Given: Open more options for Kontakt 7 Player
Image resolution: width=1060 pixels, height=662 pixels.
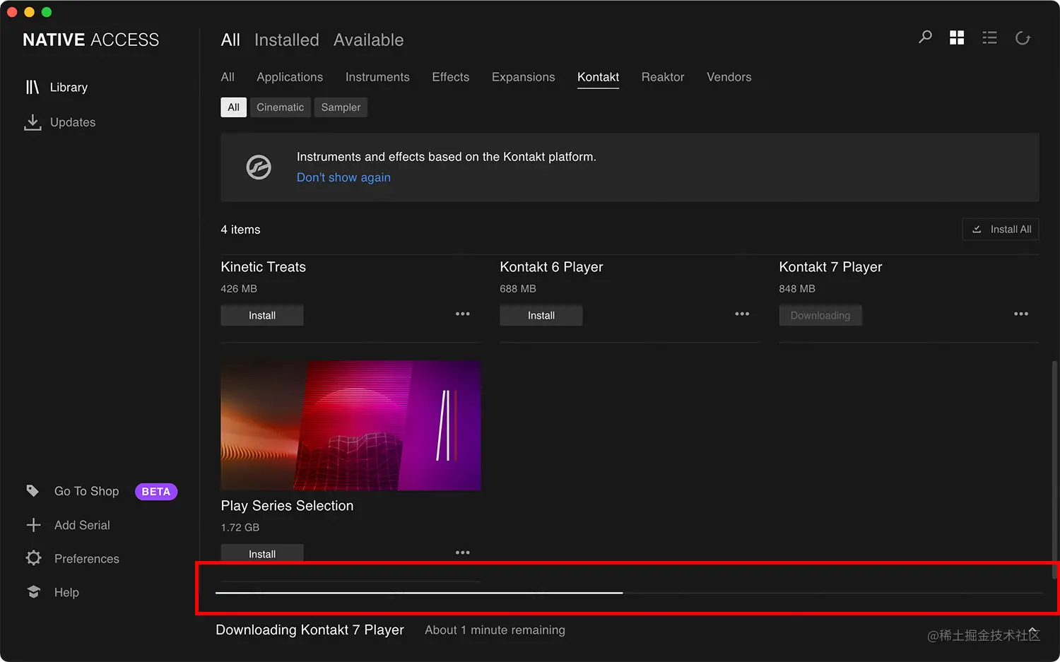Looking at the screenshot, I should (1020, 314).
